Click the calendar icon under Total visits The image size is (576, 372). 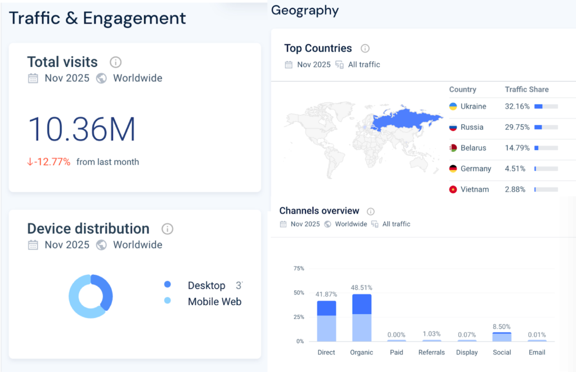click(33, 78)
